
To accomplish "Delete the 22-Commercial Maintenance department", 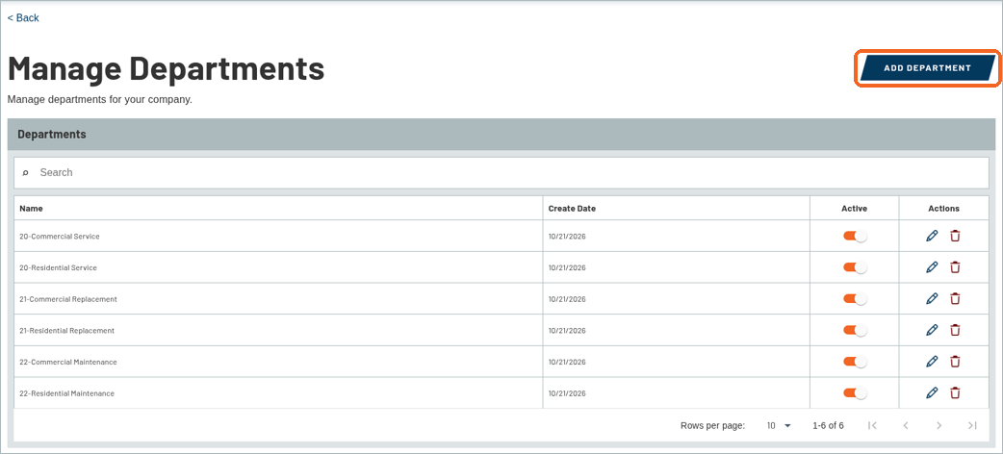I will click(x=955, y=362).
